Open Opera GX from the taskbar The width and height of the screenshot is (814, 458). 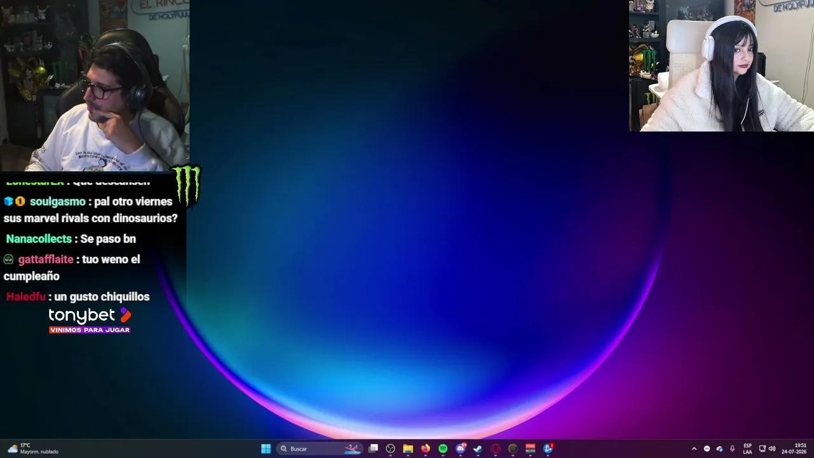[x=495, y=448]
